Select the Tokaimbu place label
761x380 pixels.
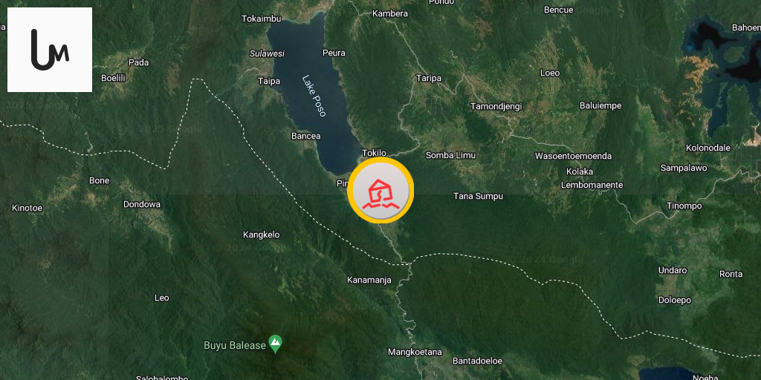point(261,19)
